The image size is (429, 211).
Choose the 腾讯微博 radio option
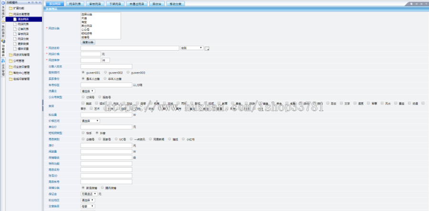pos(102,188)
